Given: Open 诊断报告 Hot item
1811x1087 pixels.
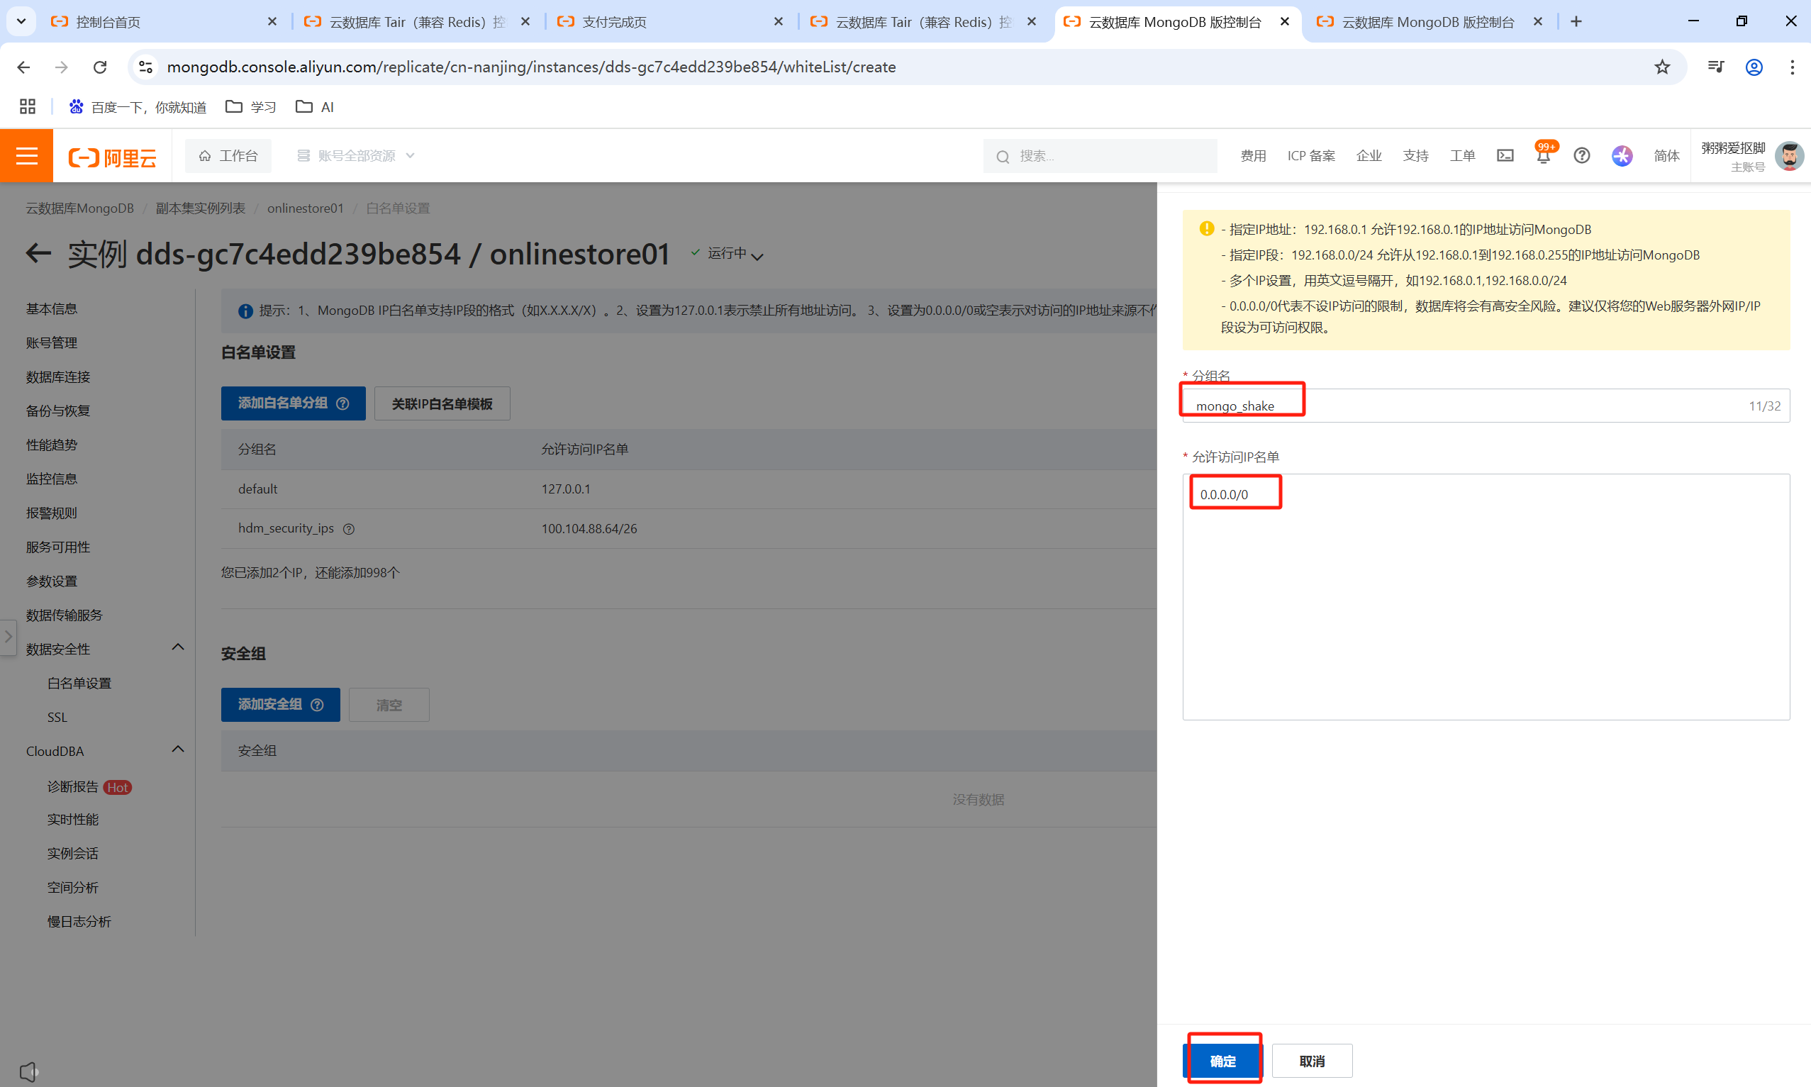Looking at the screenshot, I should [89, 786].
